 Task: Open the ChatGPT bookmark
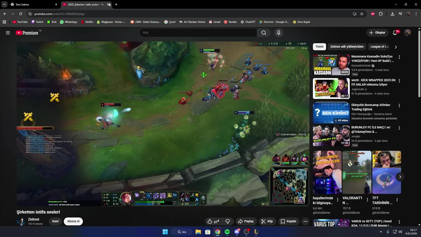click(x=248, y=22)
